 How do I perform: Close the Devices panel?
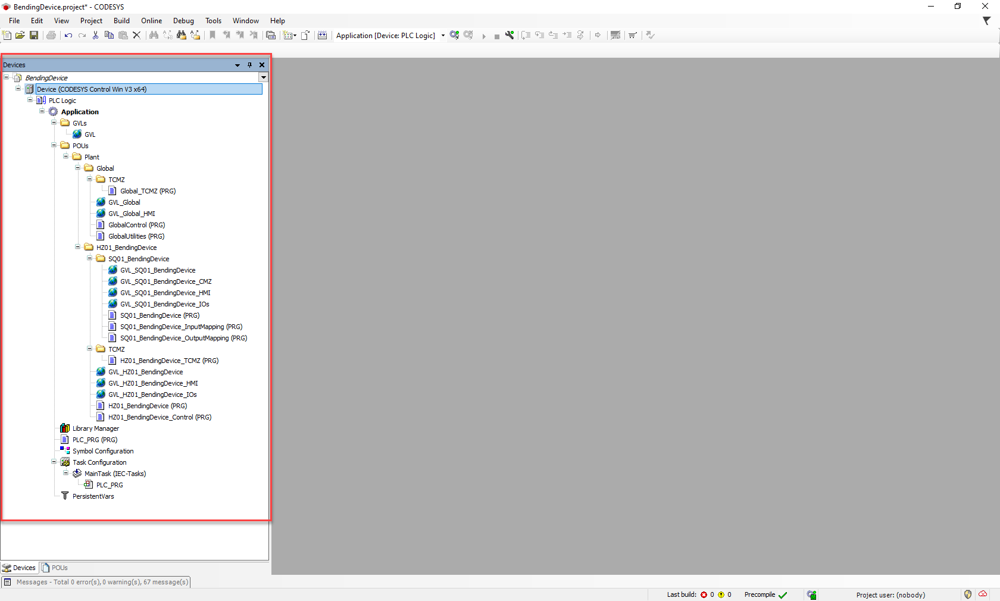[x=262, y=65]
